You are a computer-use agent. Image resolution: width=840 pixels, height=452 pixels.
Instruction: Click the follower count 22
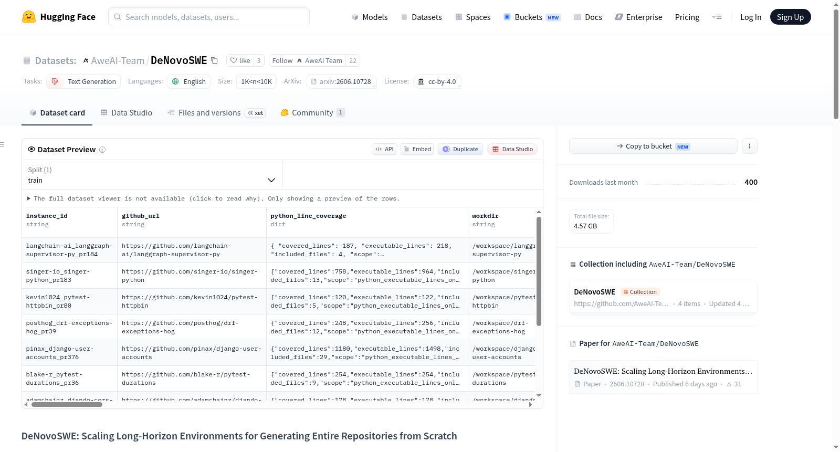353,60
